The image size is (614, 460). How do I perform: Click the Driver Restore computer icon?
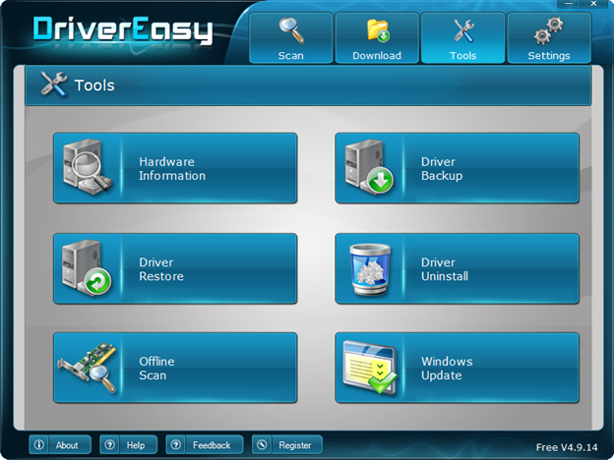click(x=87, y=267)
